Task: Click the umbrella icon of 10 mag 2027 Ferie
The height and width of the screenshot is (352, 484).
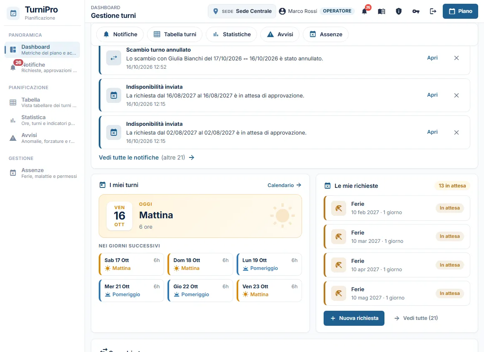Action: click(x=339, y=293)
